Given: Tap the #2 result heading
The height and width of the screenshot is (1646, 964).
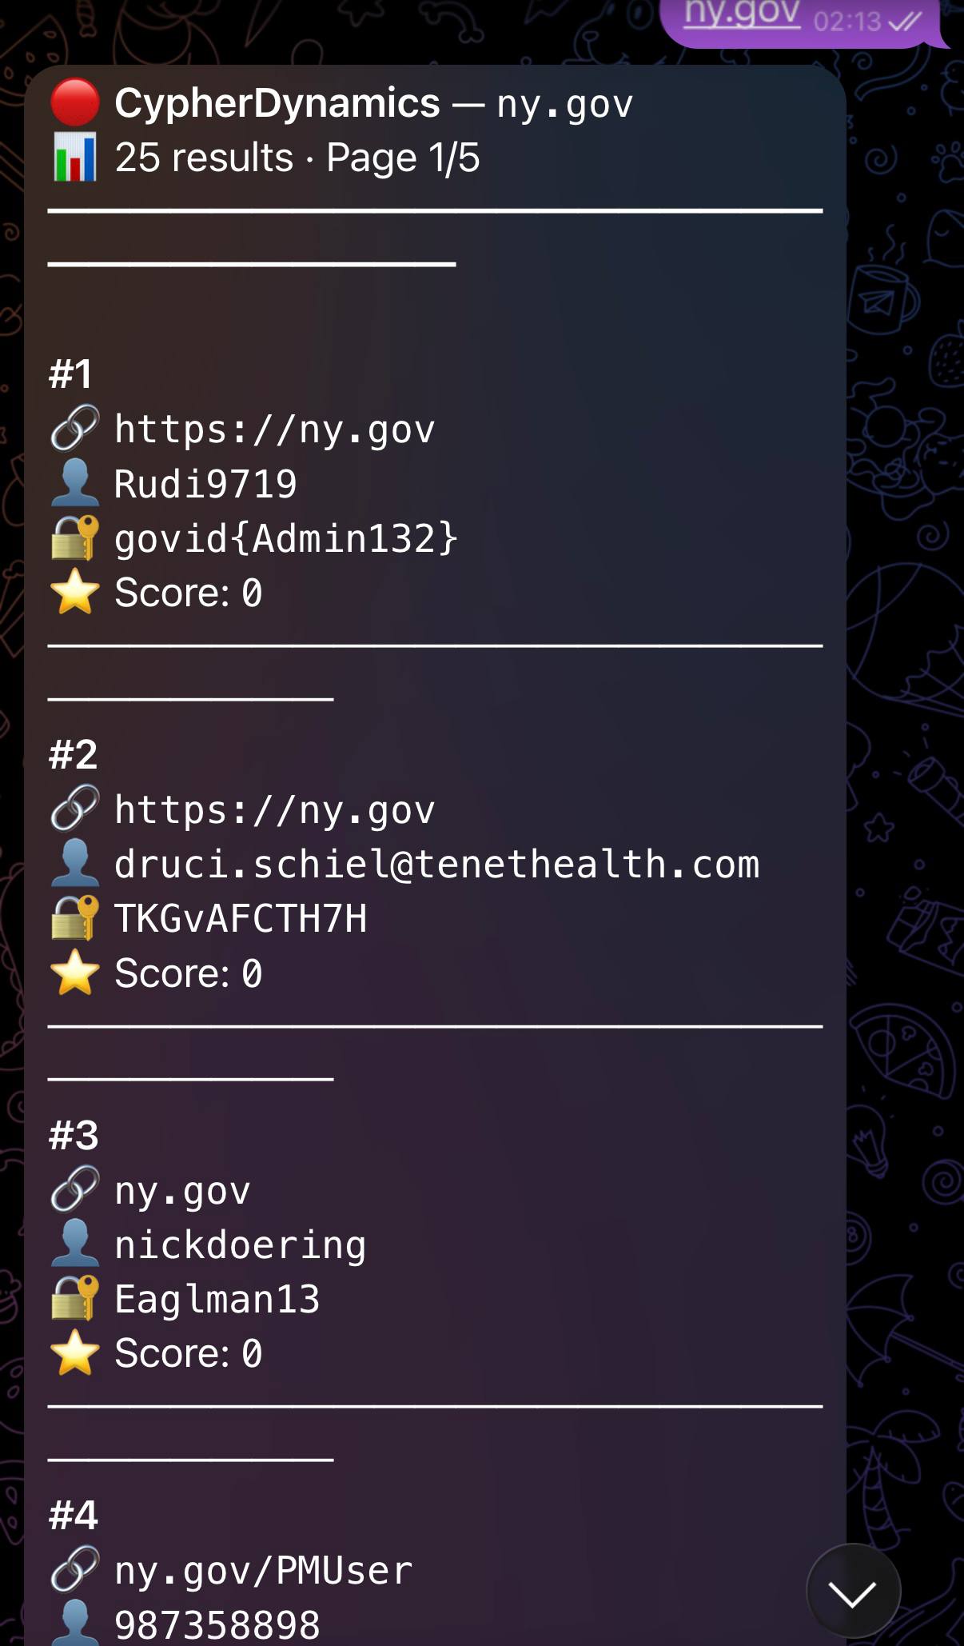Looking at the screenshot, I should click(x=73, y=755).
